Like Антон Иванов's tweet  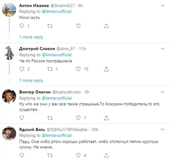[78, 26]
